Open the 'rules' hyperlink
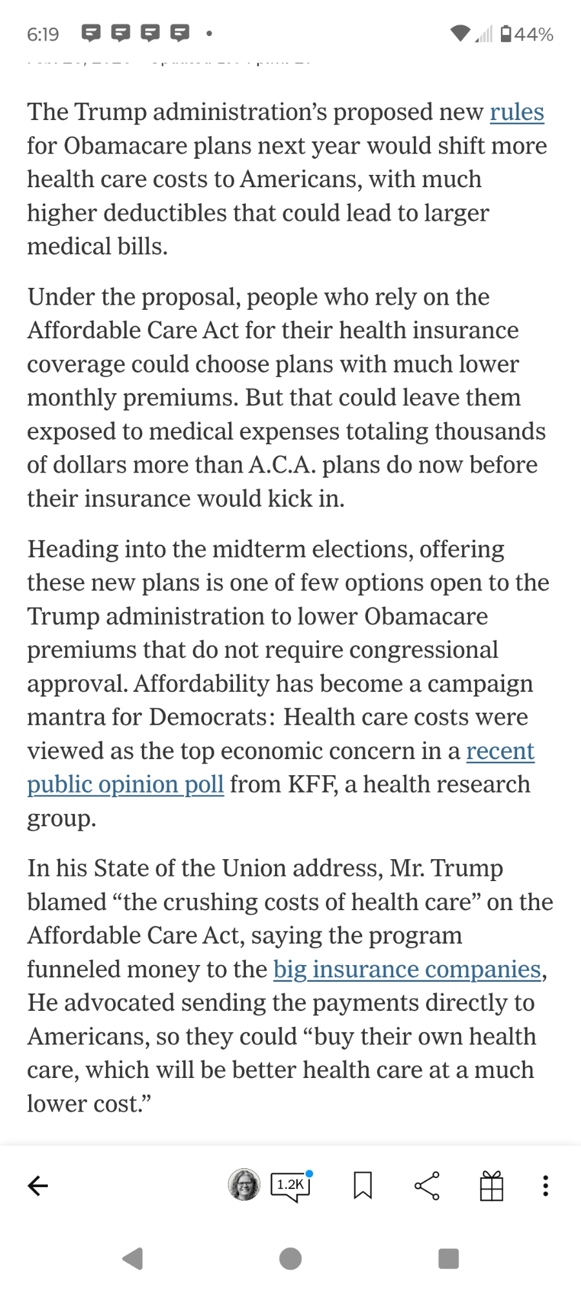The width and height of the screenshot is (581, 1291). point(516,112)
